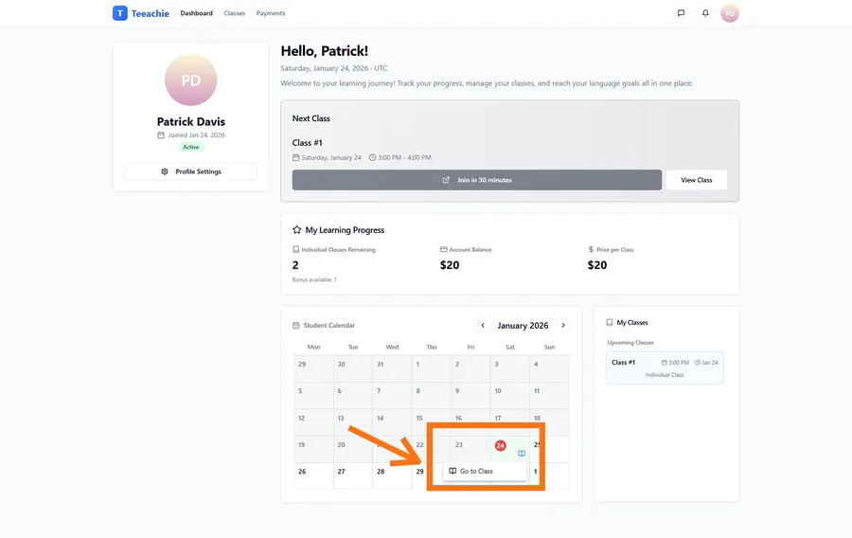This screenshot has width=852, height=538.
Task: Switch to the Classes tab
Action: tap(235, 13)
